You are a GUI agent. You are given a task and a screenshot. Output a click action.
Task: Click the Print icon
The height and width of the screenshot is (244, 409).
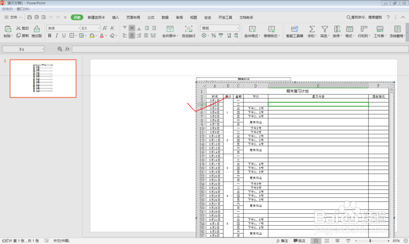tap(36, 18)
